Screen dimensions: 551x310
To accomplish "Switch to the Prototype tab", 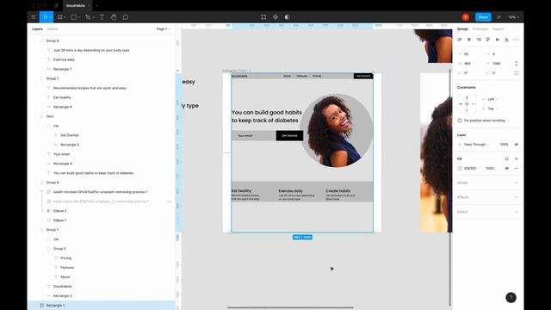I will (480, 28).
